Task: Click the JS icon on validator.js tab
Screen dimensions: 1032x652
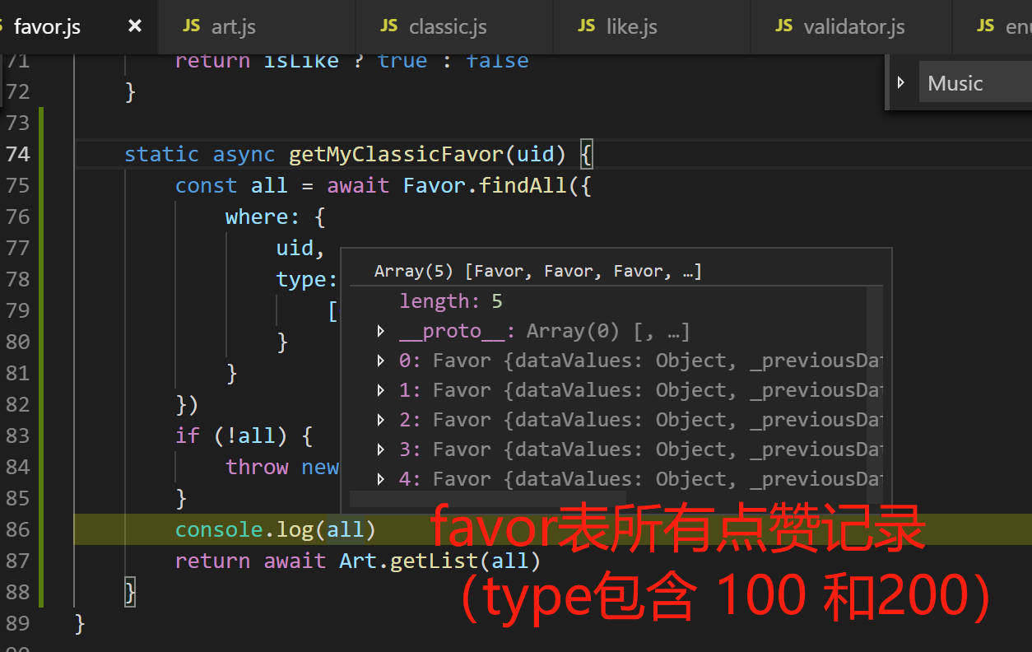Action: click(783, 26)
